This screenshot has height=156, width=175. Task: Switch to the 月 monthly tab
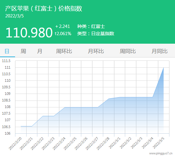click(x=40, y=51)
